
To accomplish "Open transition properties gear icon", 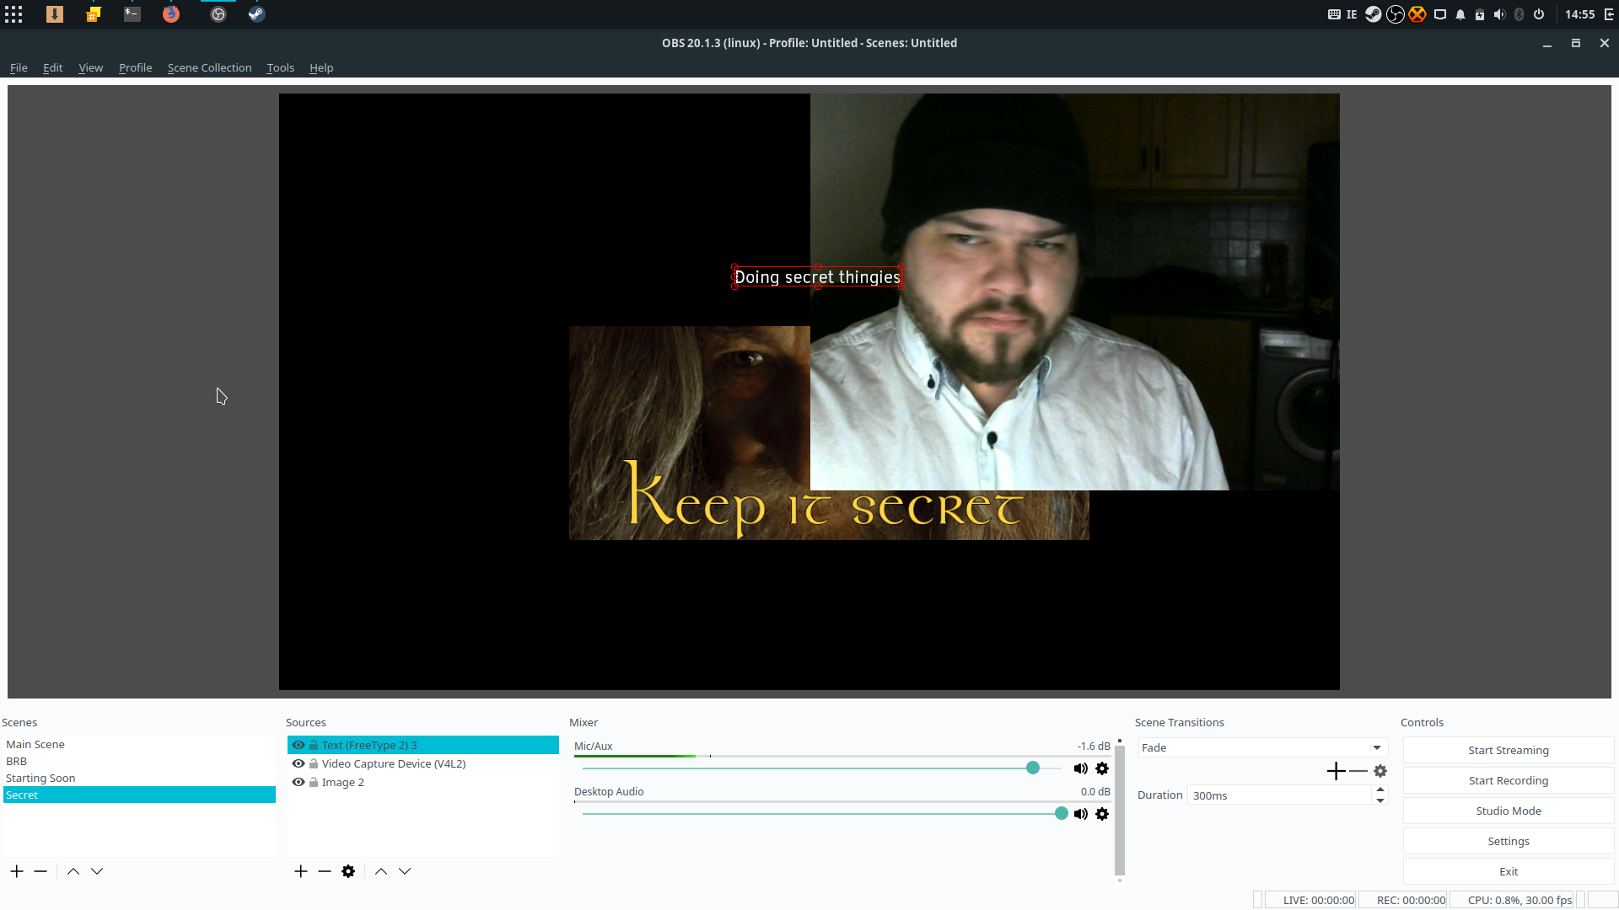I will (1380, 771).
